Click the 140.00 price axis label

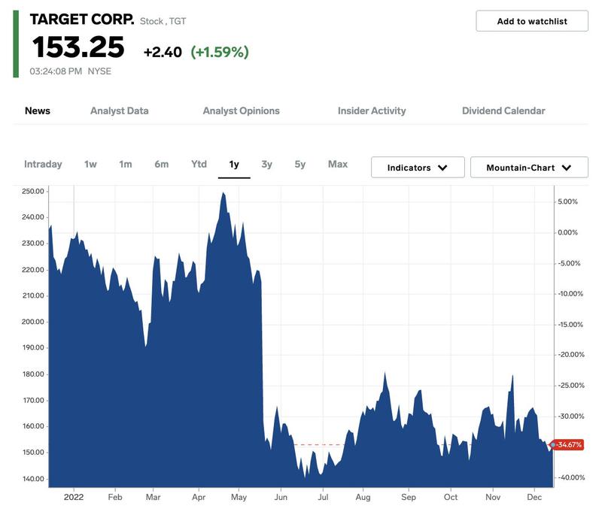[x=33, y=478]
